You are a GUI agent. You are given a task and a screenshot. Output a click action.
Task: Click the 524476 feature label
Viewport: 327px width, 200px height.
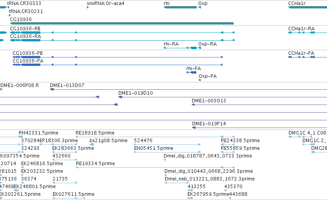click(143, 140)
